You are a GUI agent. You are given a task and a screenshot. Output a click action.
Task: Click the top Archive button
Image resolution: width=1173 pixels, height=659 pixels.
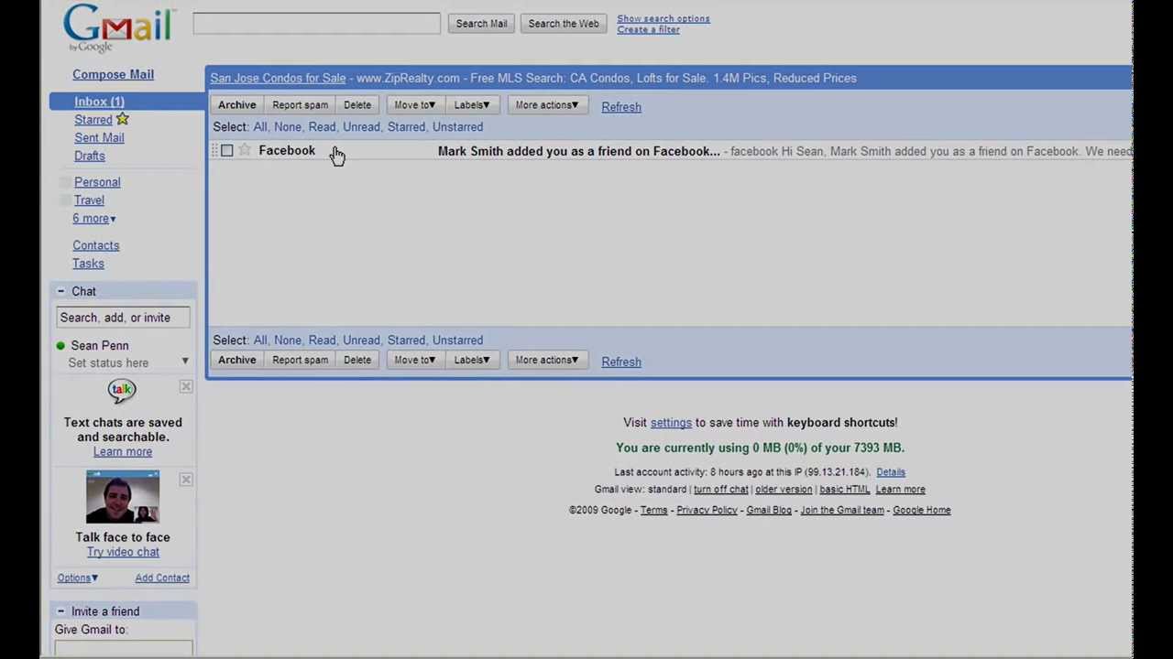[x=236, y=105]
